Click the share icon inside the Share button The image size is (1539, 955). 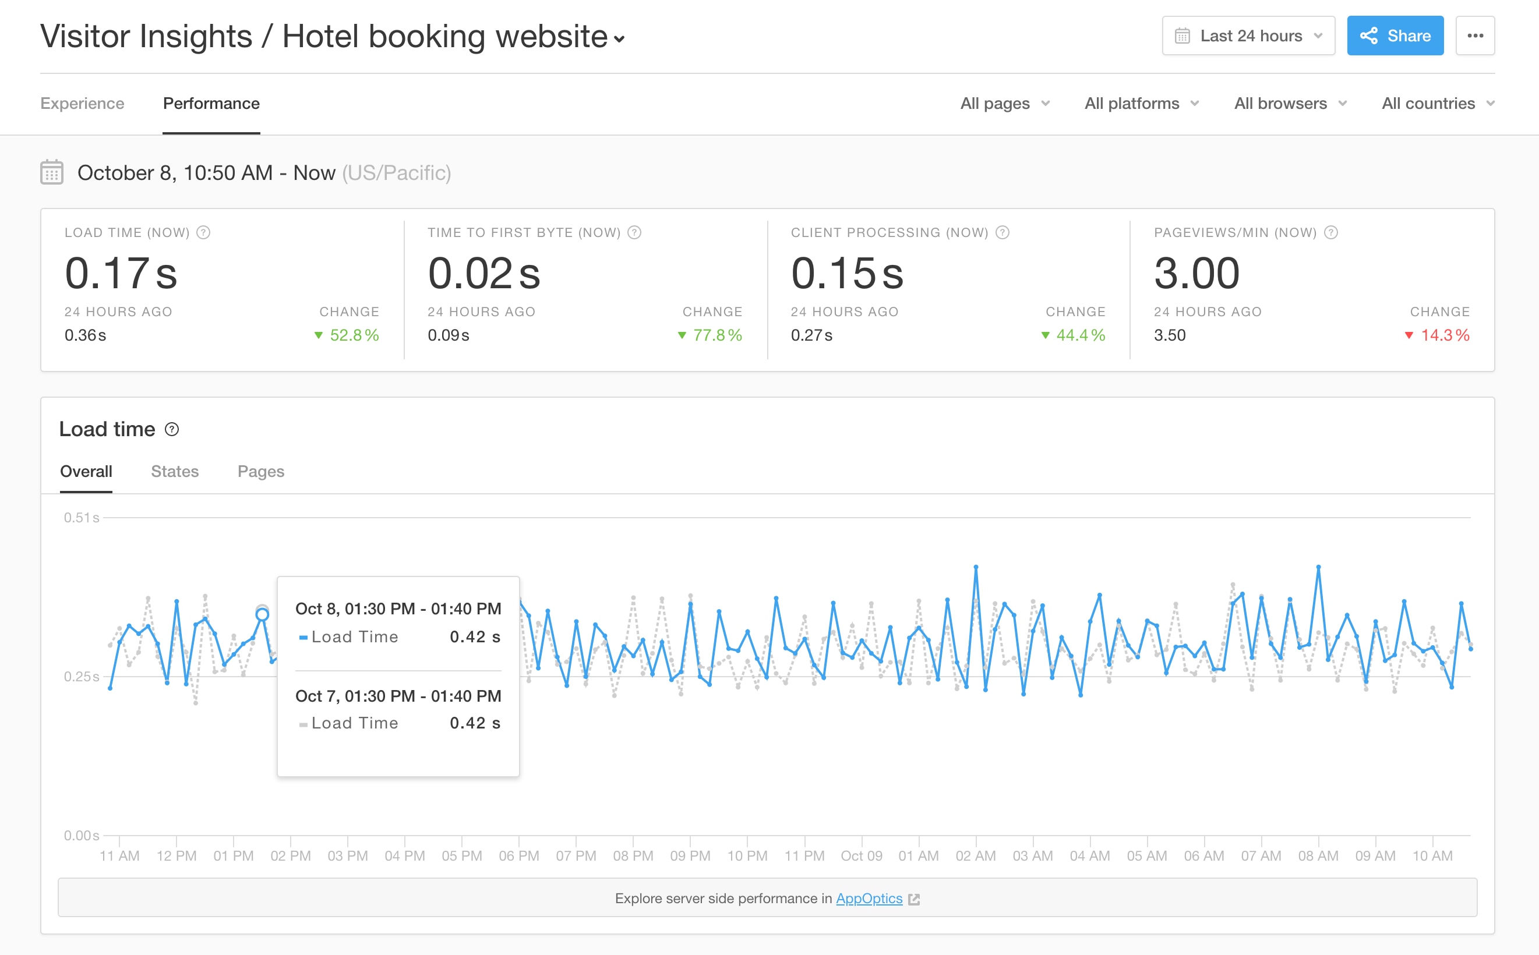[x=1368, y=36]
